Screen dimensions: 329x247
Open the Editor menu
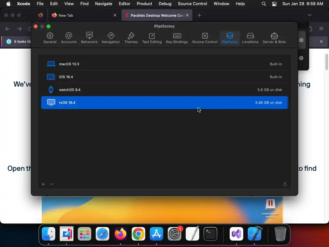point(124,4)
